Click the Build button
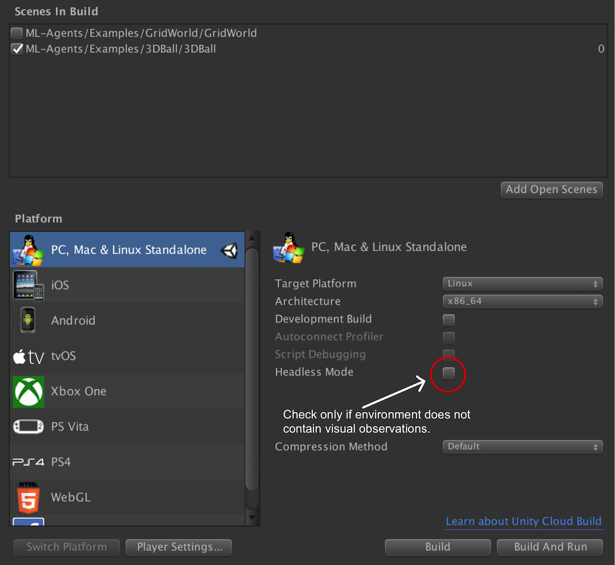The width and height of the screenshot is (615, 565). point(438,547)
